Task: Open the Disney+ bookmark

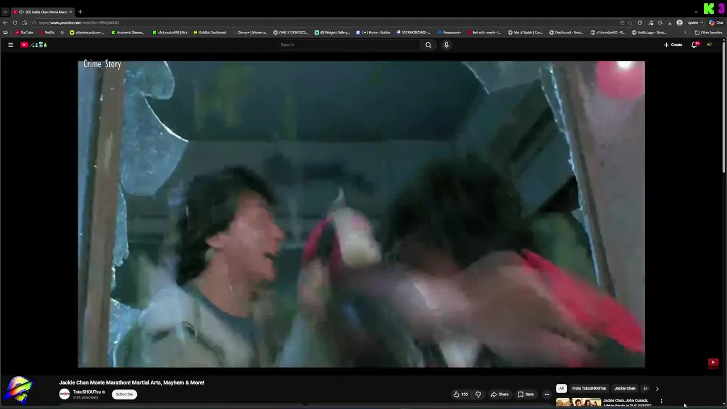Action: click(249, 32)
